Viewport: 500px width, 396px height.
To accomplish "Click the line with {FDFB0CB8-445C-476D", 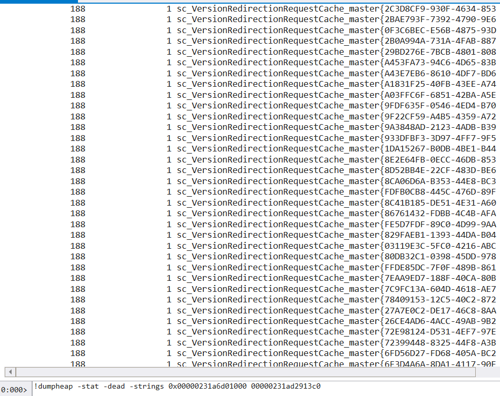I will click(x=336, y=192).
